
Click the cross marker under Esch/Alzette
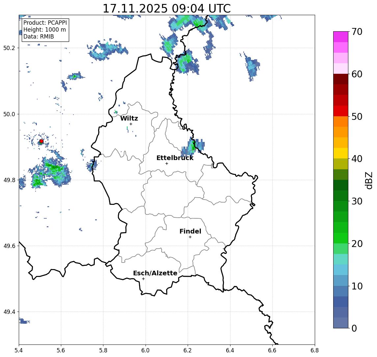(x=143, y=279)
